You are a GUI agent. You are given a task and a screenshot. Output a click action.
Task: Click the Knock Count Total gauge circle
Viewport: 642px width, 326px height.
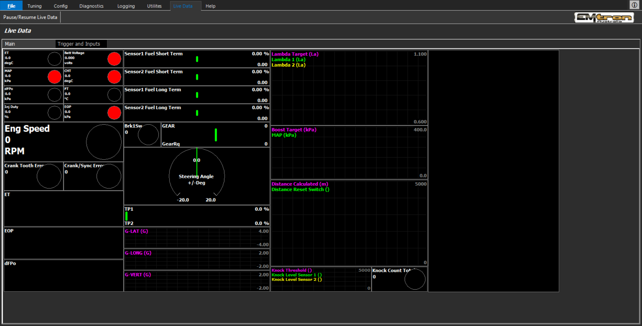(415, 279)
